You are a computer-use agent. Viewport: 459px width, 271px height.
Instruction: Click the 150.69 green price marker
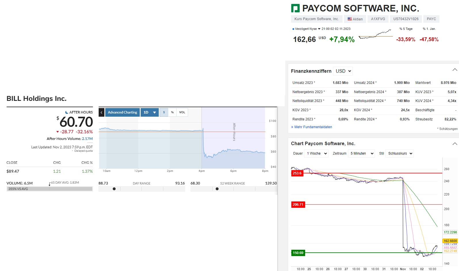click(x=298, y=253)
